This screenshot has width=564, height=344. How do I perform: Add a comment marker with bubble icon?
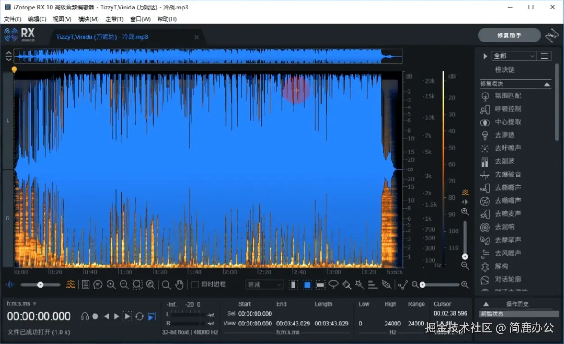pos(98,285)
